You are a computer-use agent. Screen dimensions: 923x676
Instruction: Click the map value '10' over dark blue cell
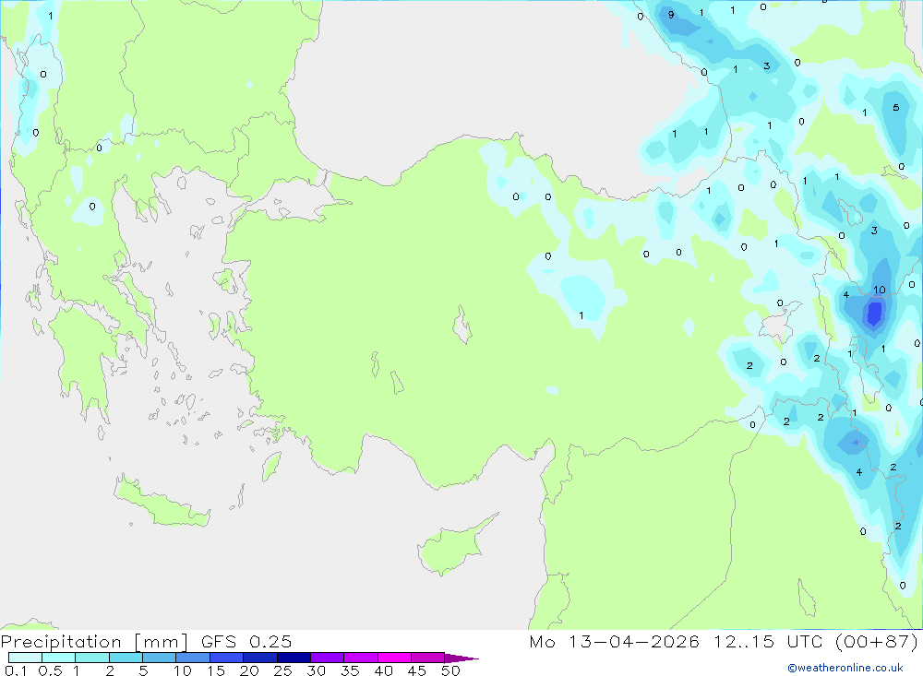pos(880,290)
